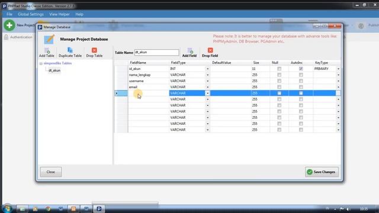The image size is (379, 213).
Task: Toggle Null checkbox in the highlighted row
Action: (x=279, y=93)
